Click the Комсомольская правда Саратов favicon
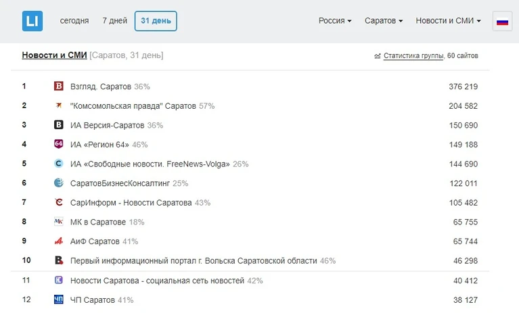519x313 pixels. [59, 105]
